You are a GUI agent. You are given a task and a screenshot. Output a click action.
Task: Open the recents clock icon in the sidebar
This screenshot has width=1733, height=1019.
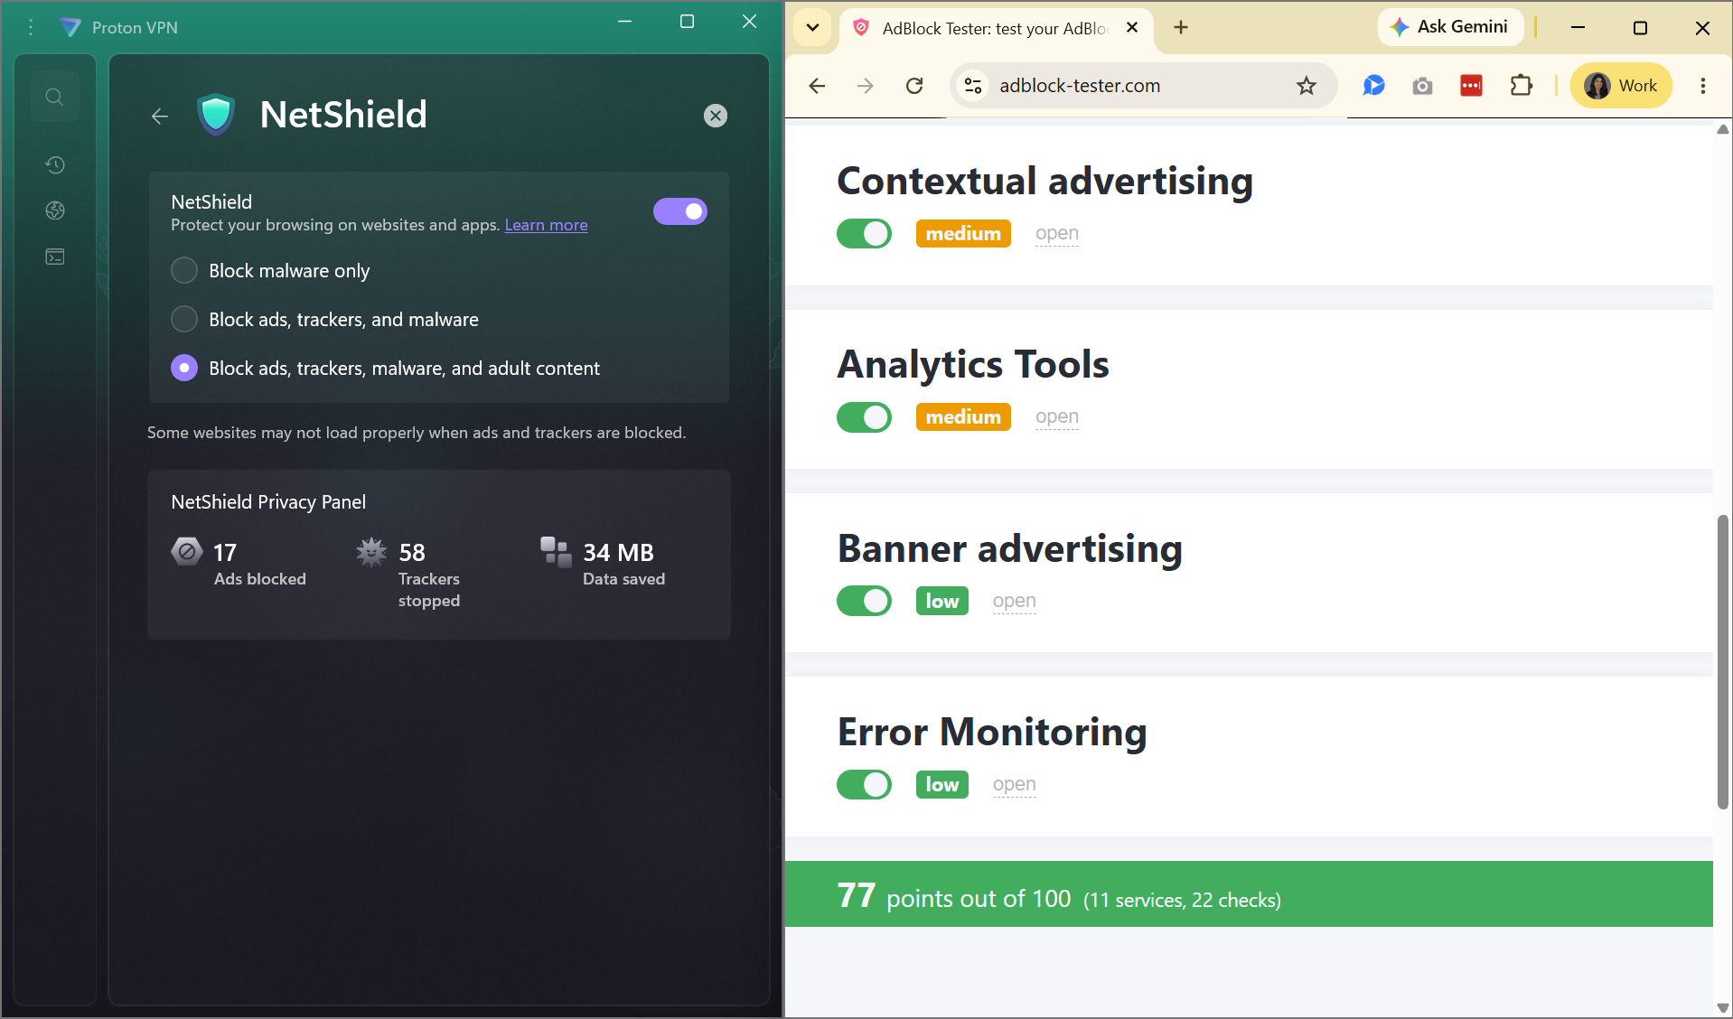coord(55,164)
